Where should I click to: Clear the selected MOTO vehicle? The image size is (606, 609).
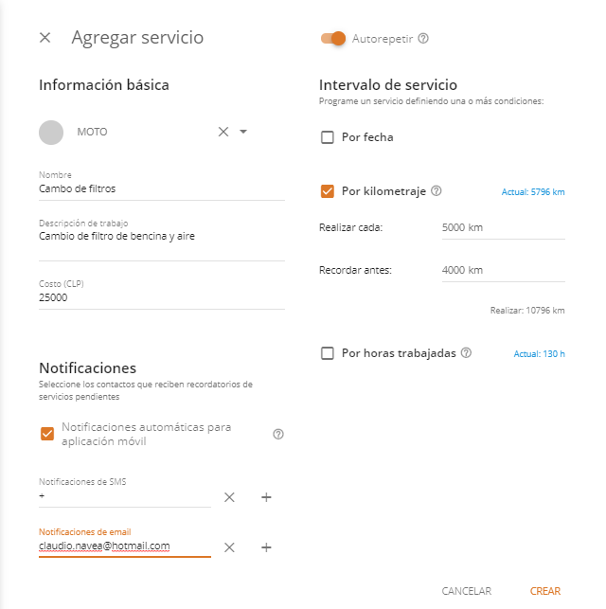pos(223,132)
